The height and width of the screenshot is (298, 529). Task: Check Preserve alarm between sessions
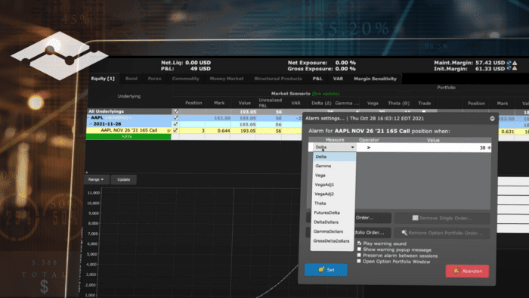pos(359,256)
